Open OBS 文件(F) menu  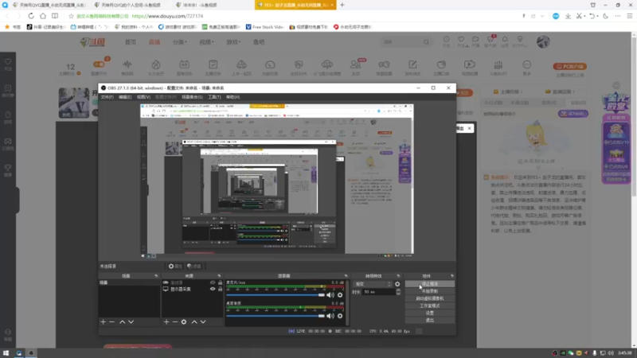point(107,97)
